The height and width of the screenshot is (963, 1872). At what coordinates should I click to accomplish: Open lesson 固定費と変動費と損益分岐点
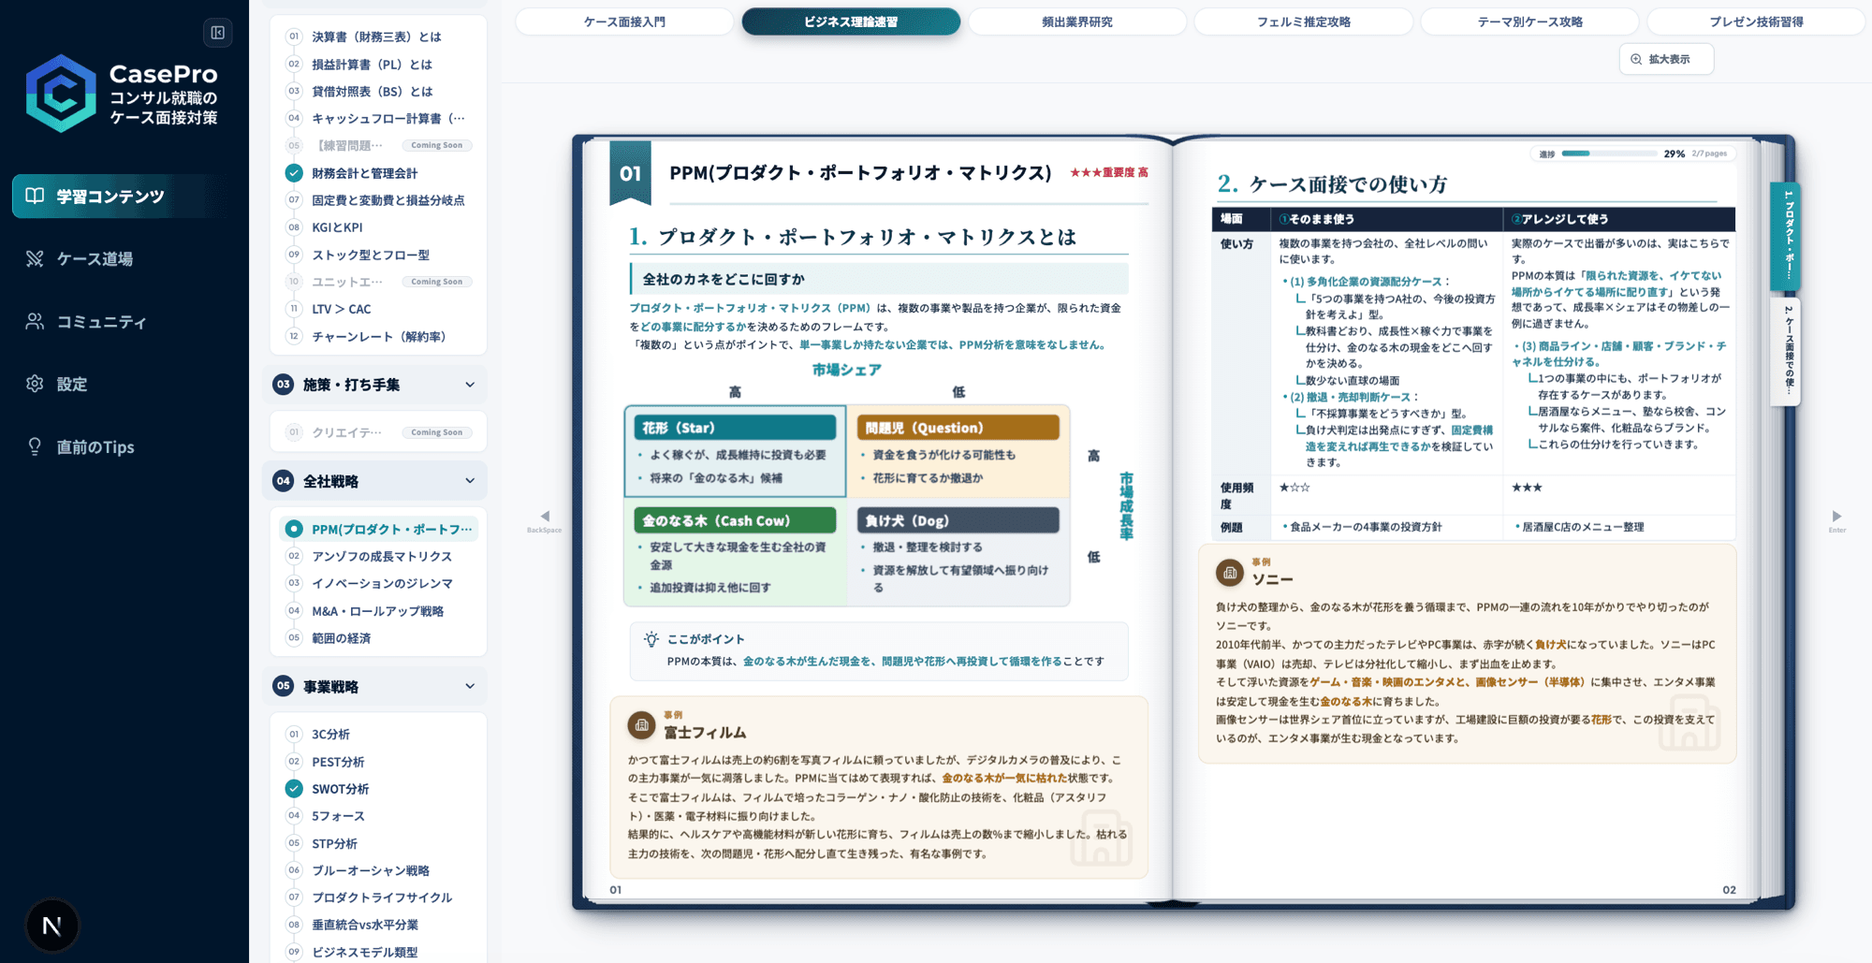click(x=388, y=200)
